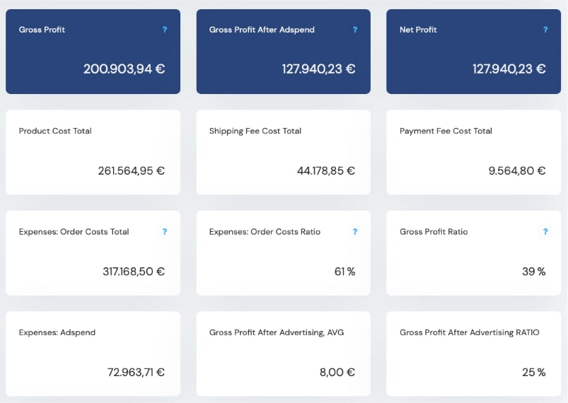Click the 39 % gross profit ratio value
The image size is (568, 403).
point(533,271)
